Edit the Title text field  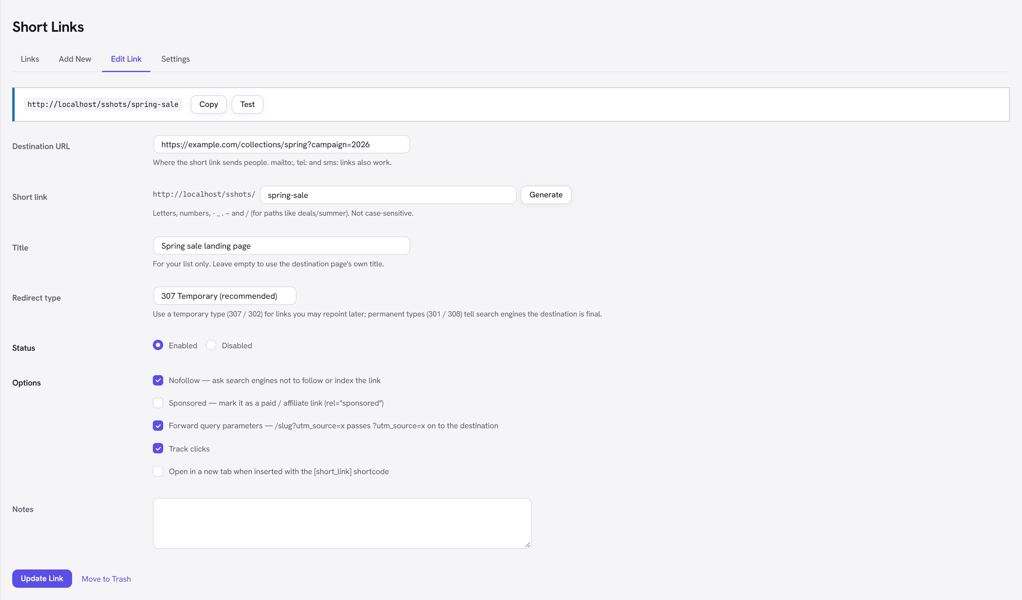(281, 246)
